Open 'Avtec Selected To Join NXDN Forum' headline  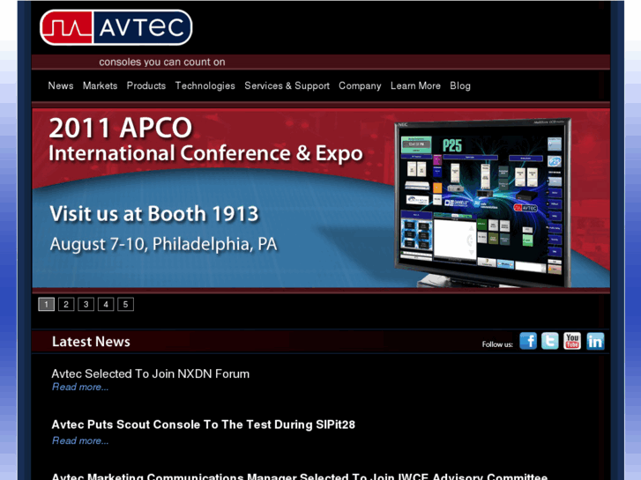click(151, 373)
